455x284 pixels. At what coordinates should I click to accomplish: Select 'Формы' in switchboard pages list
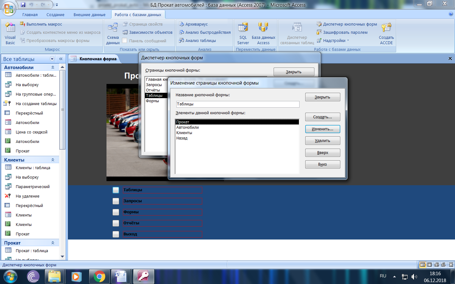153,101
